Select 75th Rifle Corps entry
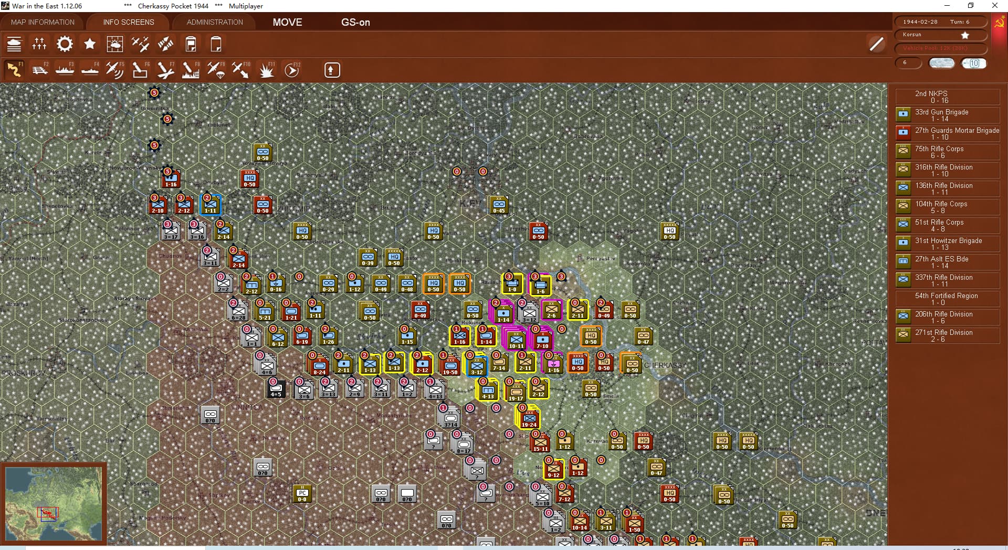The image size is (1008, 550). (948, 152)
